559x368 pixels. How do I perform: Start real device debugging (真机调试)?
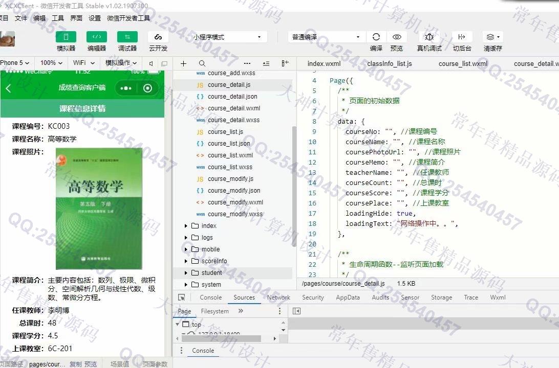[429, 37]
